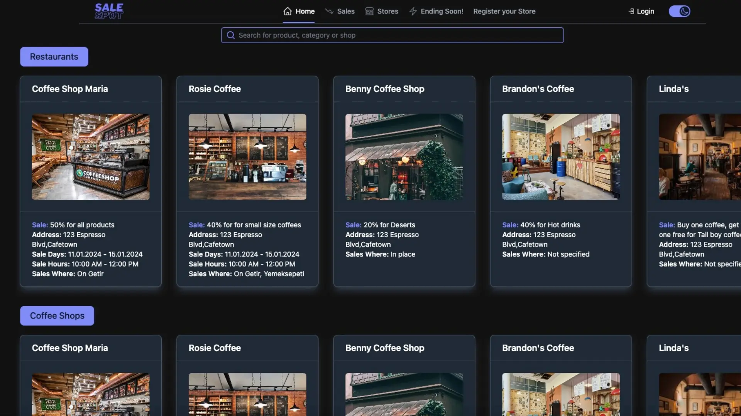Screen dimensions: 741x416
Task: Click the Sales trending-arrow icon
Action: (329, 11)
